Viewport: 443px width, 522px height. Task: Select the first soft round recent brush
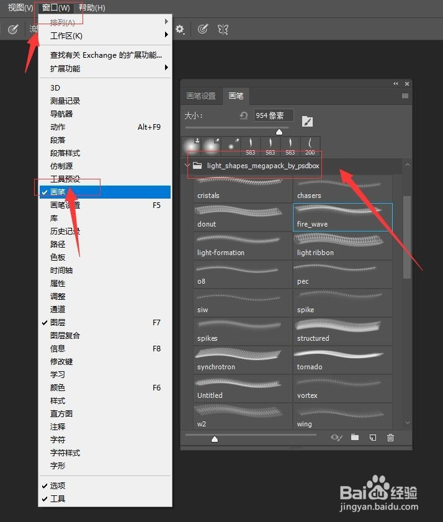pyautogui.click(x=191, y=146)
